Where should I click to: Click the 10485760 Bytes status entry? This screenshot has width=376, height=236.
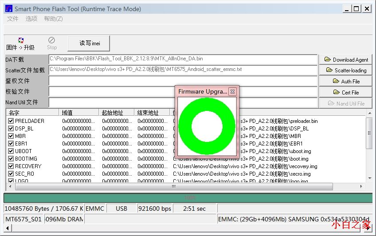pos(43,208)
